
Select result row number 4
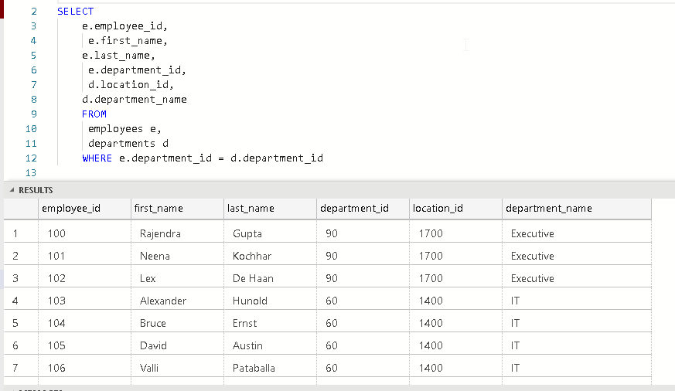point(16,301)
